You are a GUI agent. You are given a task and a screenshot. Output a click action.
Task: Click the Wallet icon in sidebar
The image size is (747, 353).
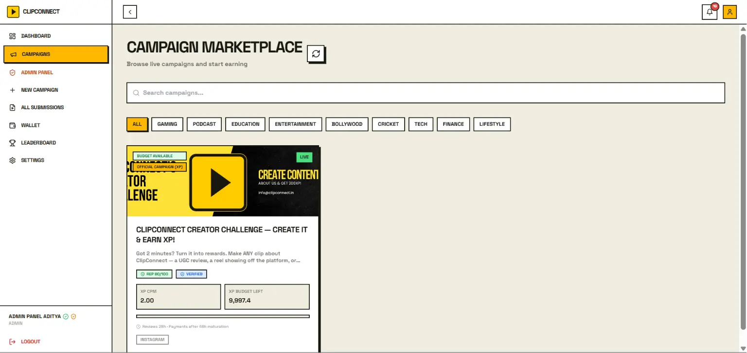click(x=13, y=125)
